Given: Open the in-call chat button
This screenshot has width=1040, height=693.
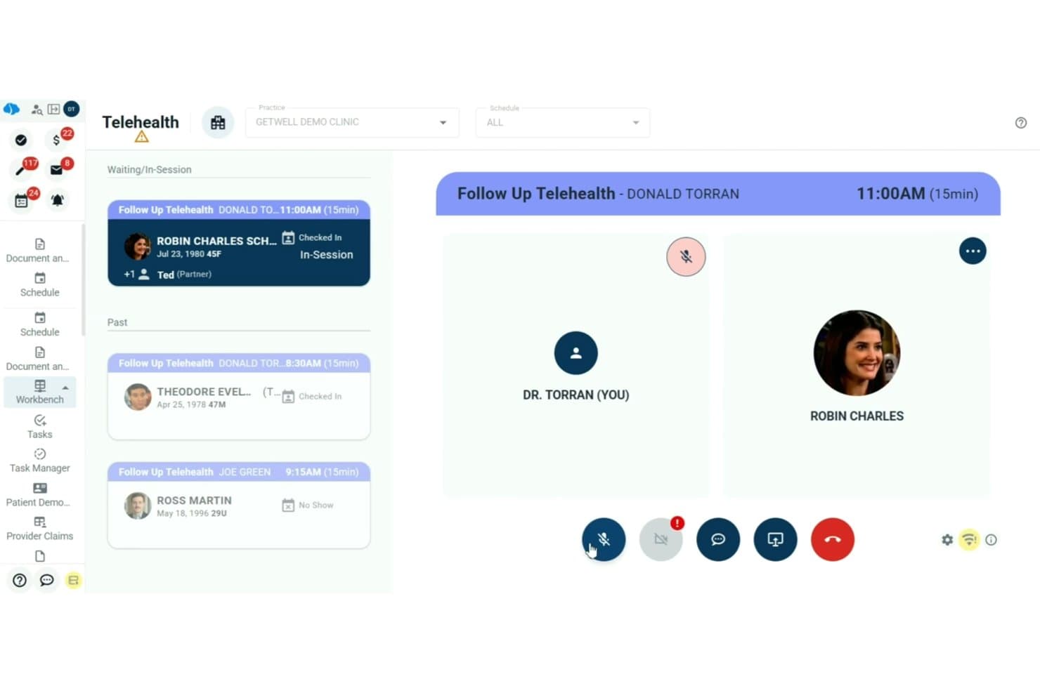Looking at the screenshot, I should click(718, 539).
